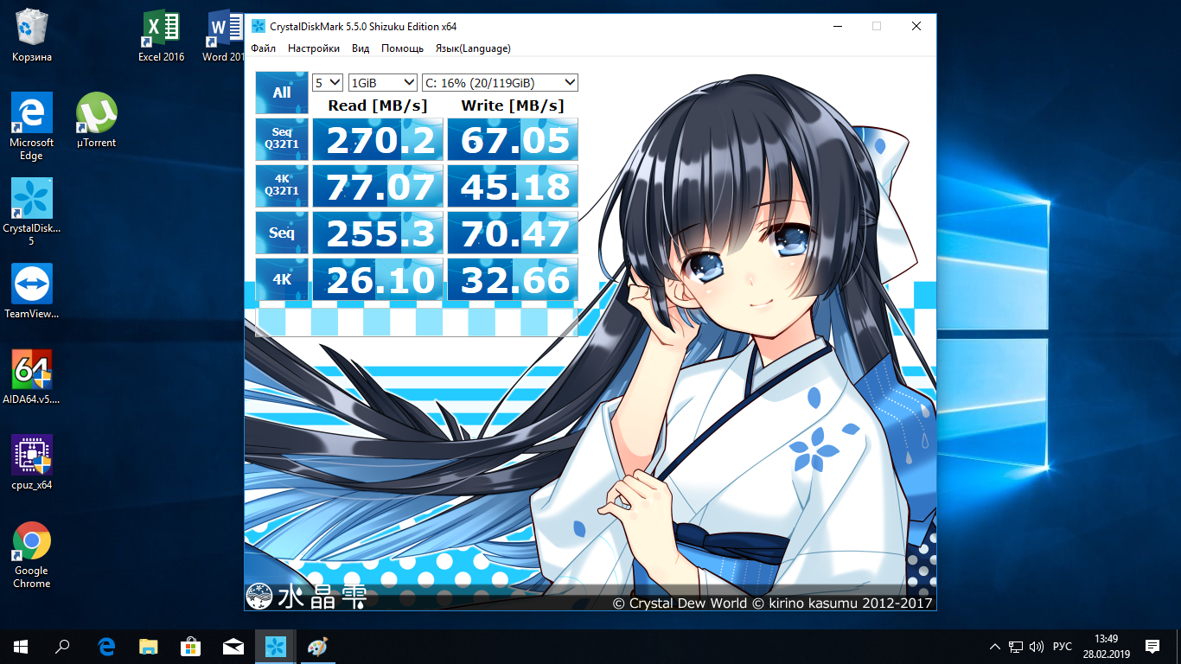
Task: Open the drive selector C: 16%
Action: click(500, 83)
